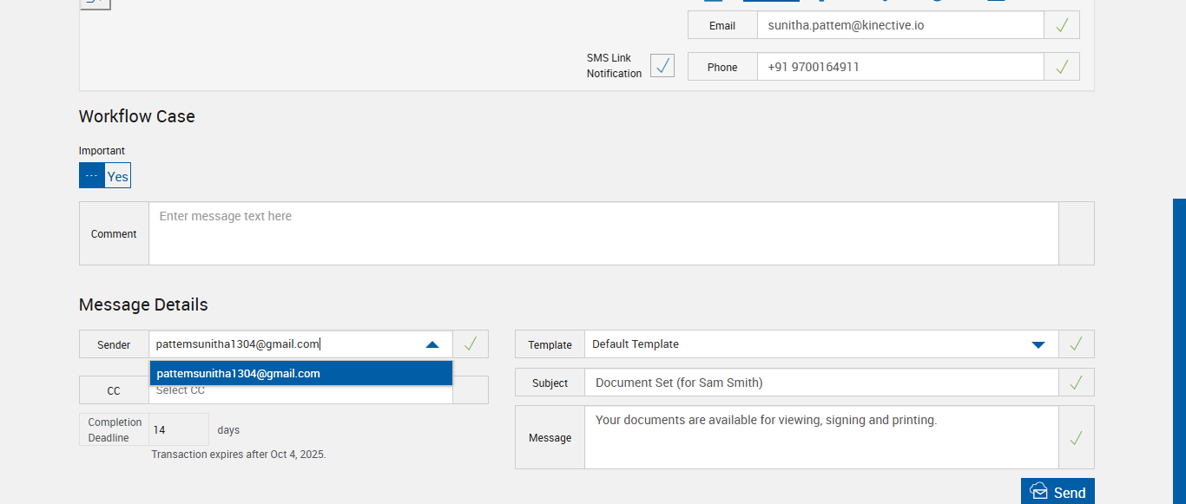This screenshot has height=504, width=1186.
Task: Select the '---' option of the Important toggle
Action: tap(92, 176)
